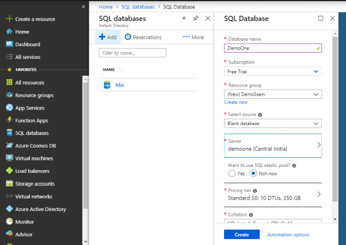Click the Azure Active Directory icon

tap(9, 209)
